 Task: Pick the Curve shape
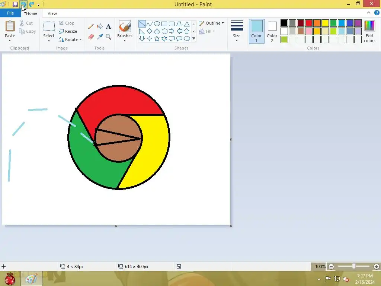tap(150, 23)
